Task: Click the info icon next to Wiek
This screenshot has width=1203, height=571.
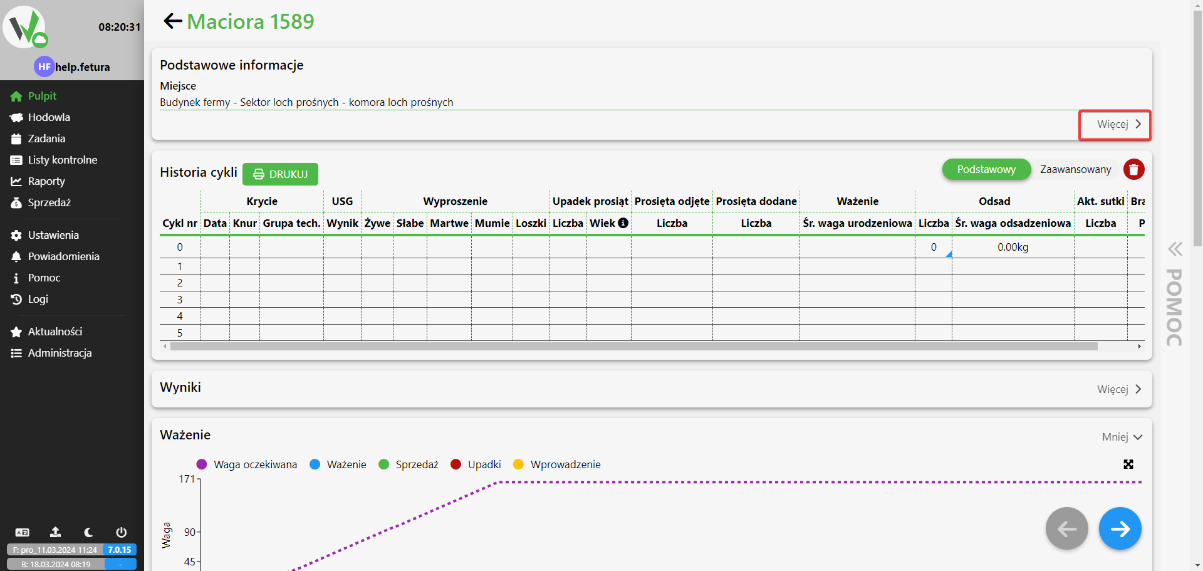Action: tap(623, 223)
